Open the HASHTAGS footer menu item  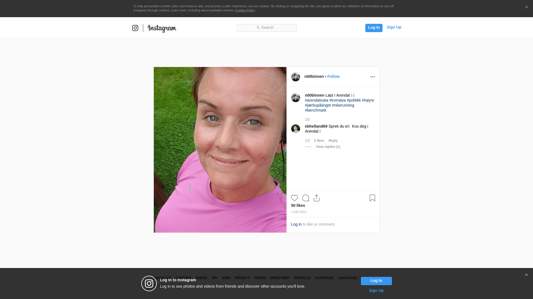pyautogui.click(x=324, y=278)
